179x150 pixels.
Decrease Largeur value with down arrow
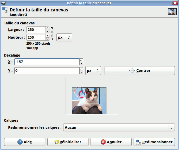47,31
